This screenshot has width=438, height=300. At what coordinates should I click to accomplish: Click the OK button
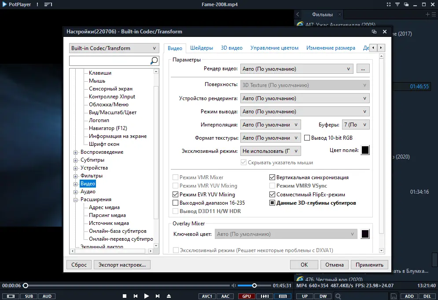304,264
